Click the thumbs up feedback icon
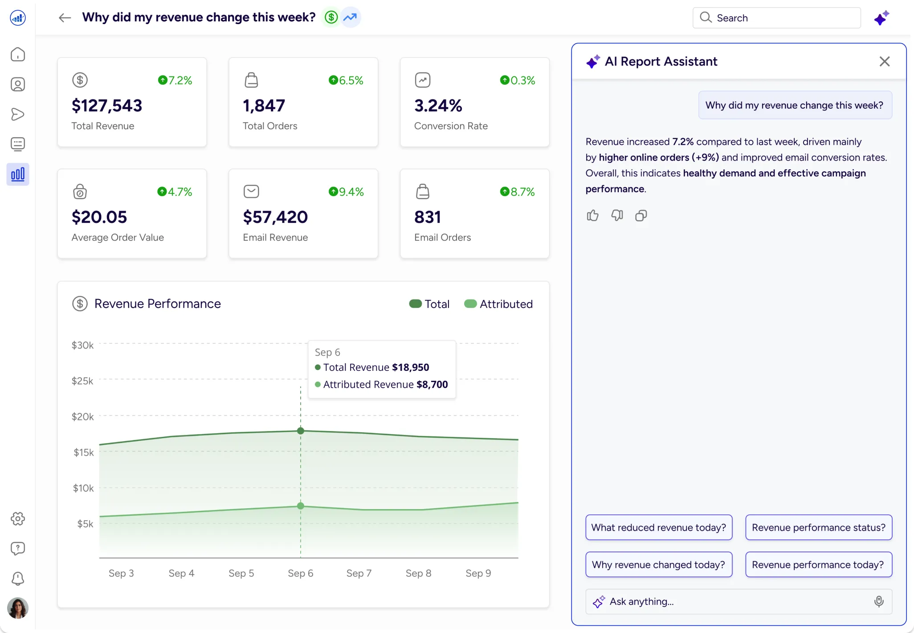The image size is (914, 633). [592, 216]
